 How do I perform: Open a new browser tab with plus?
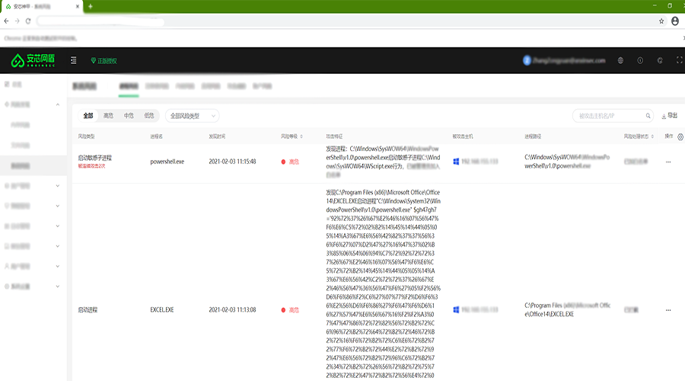[x=91, y=6]
